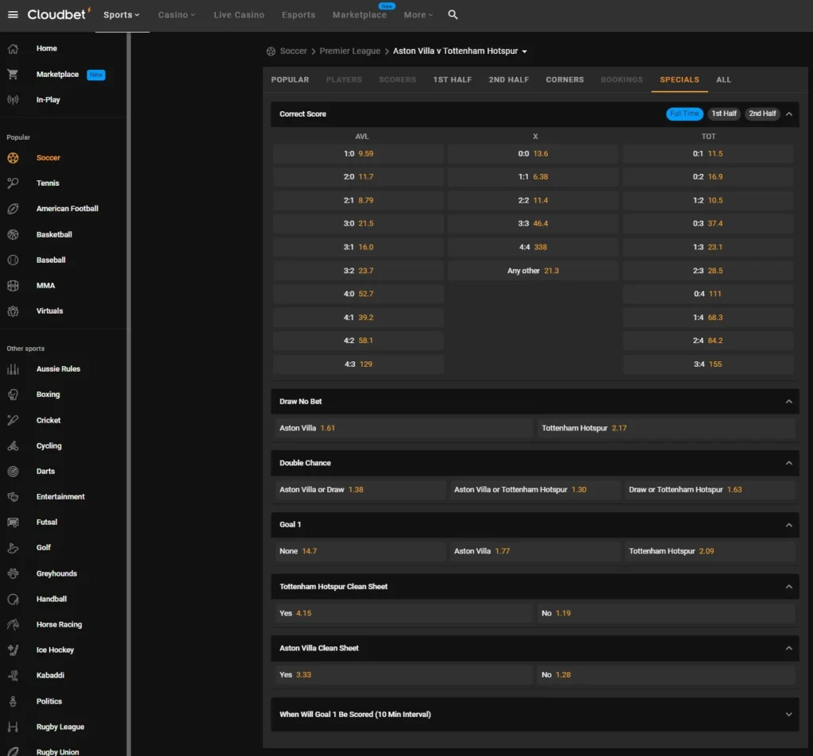
Task: Click the American Football icon
Action: pos(13,208)
